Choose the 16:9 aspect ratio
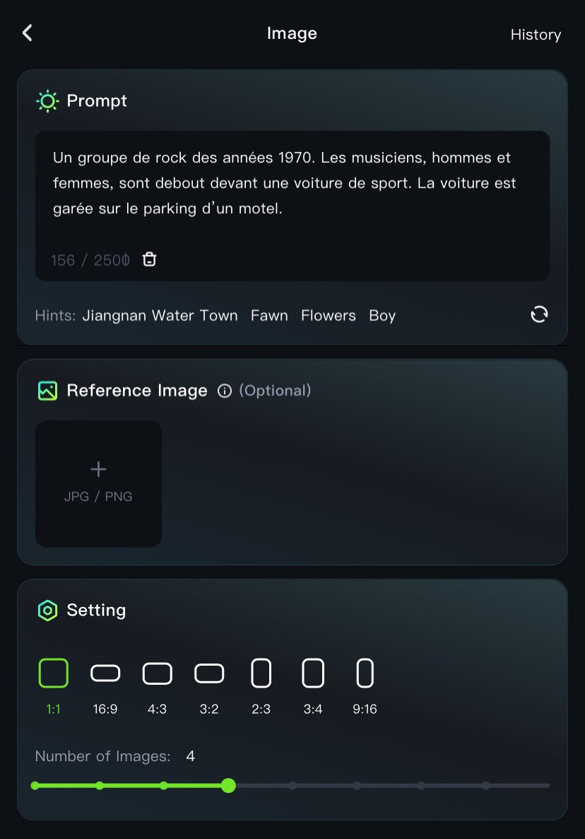Screen dimensions: 585x839 point(105,673)
